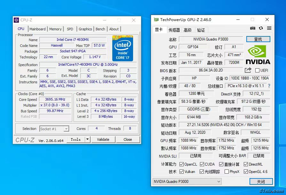This screenshot has width=286, height=195.
Task: Click the Core Speed 3695.16 MHz value
Action: pos(55,99)
